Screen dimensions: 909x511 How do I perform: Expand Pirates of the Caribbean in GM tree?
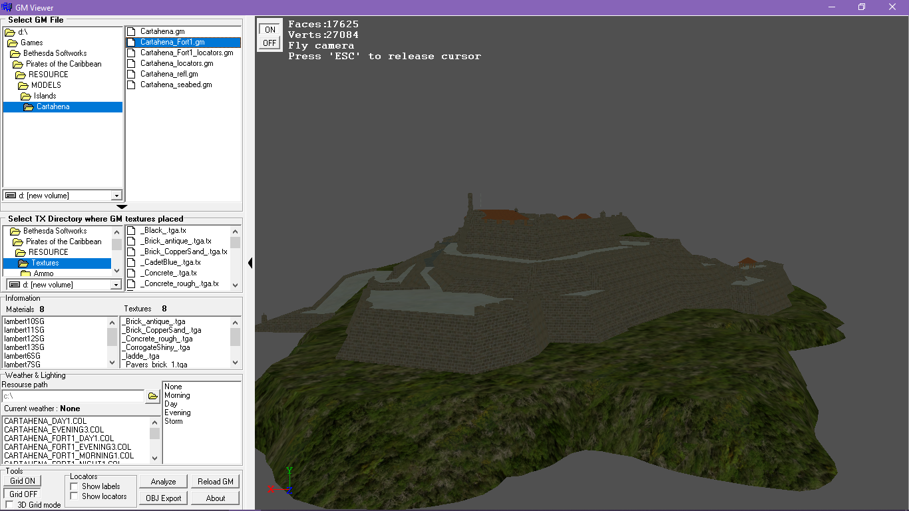pos(64,64)
